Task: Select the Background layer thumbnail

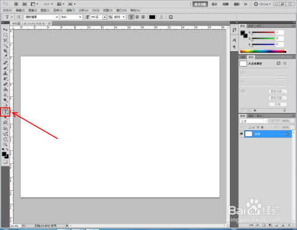Action: pyautogui.click(x=249, y=134)
